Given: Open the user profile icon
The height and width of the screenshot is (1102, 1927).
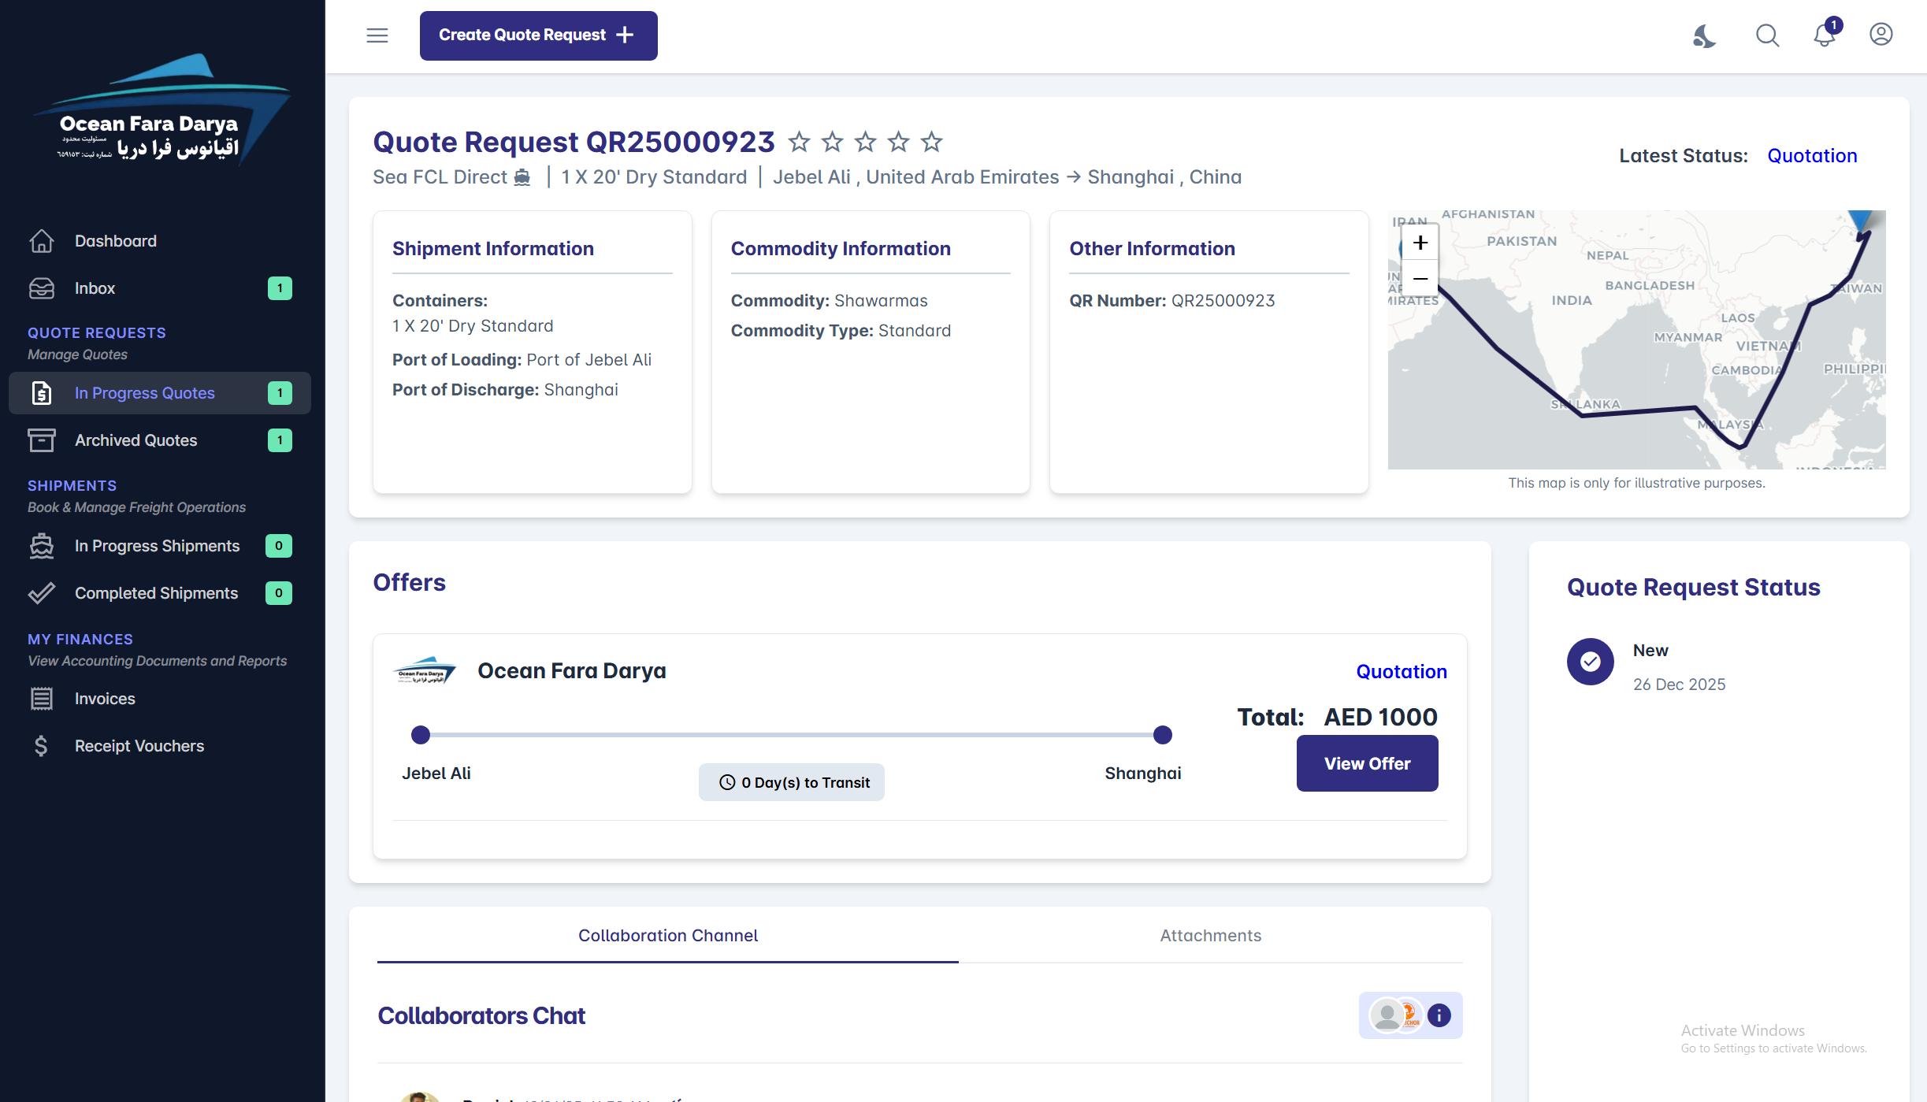Looking at the screenshot, I should coord(1881,35).
